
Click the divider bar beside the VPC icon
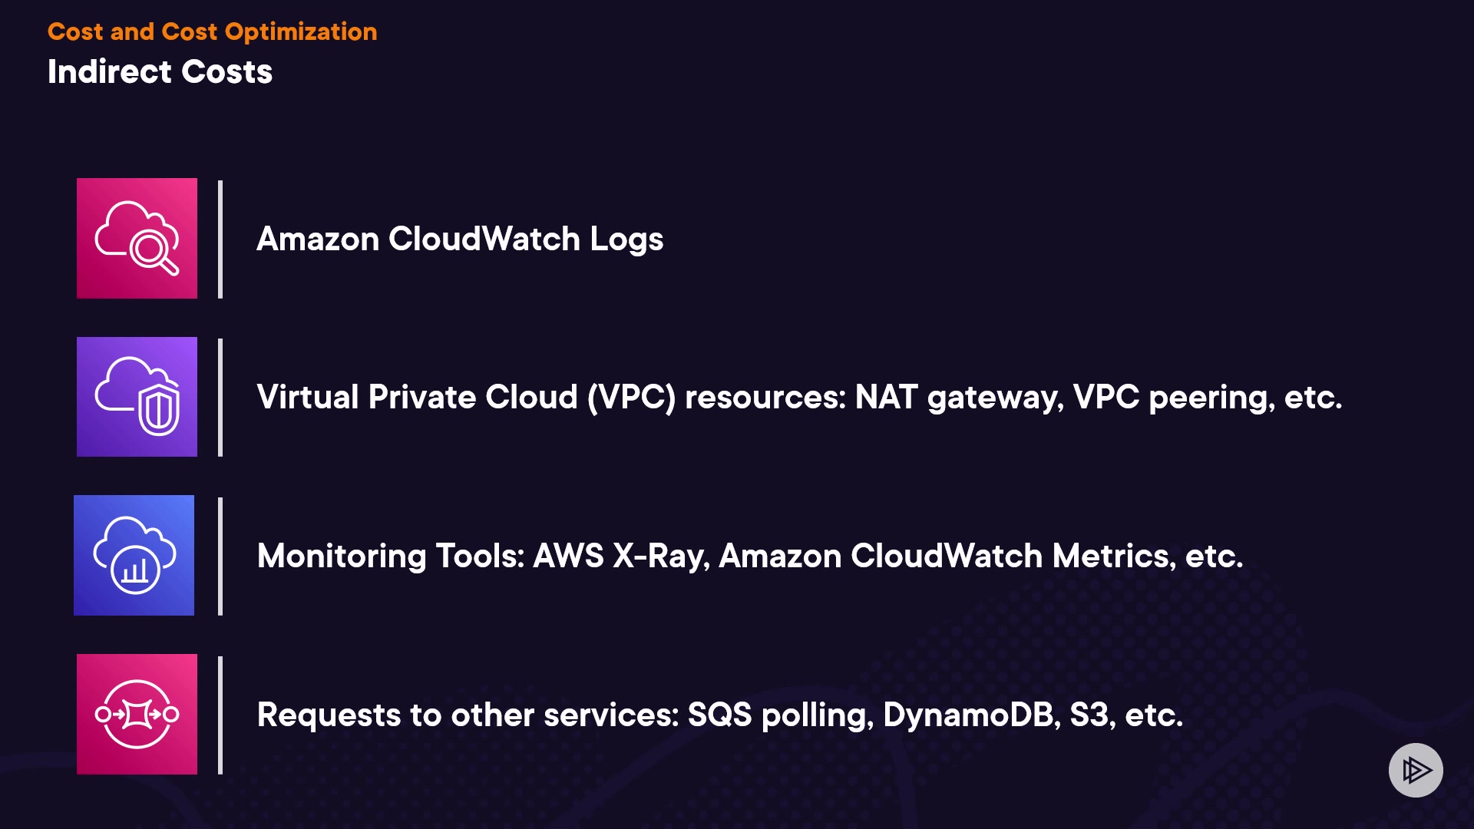tap(220, 398)
